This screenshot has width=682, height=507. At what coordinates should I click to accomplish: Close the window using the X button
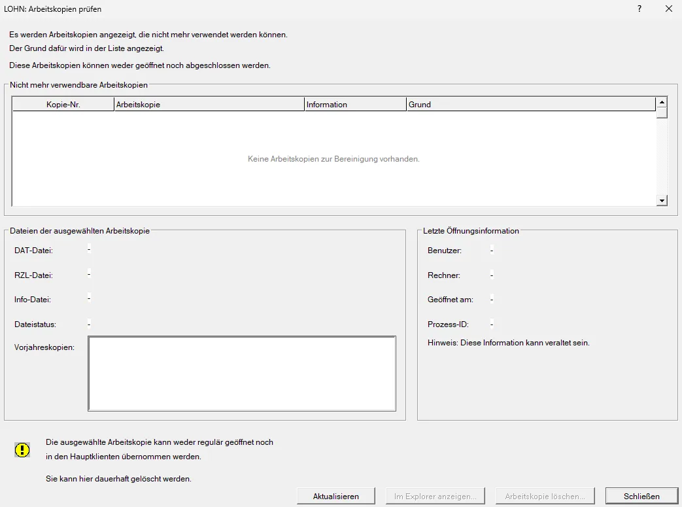point(669,9)
